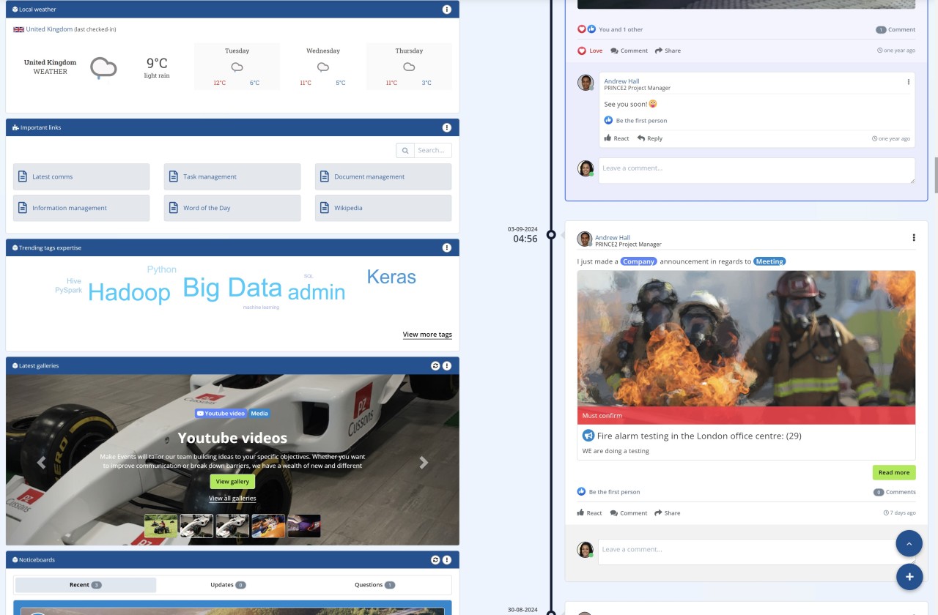Click the sync icon on Latest galleries header

pyautogui.click(x=437, y=365)
